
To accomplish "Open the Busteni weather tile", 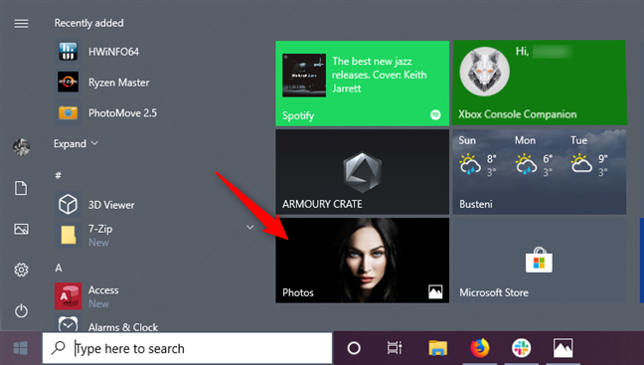I will 540,172.
